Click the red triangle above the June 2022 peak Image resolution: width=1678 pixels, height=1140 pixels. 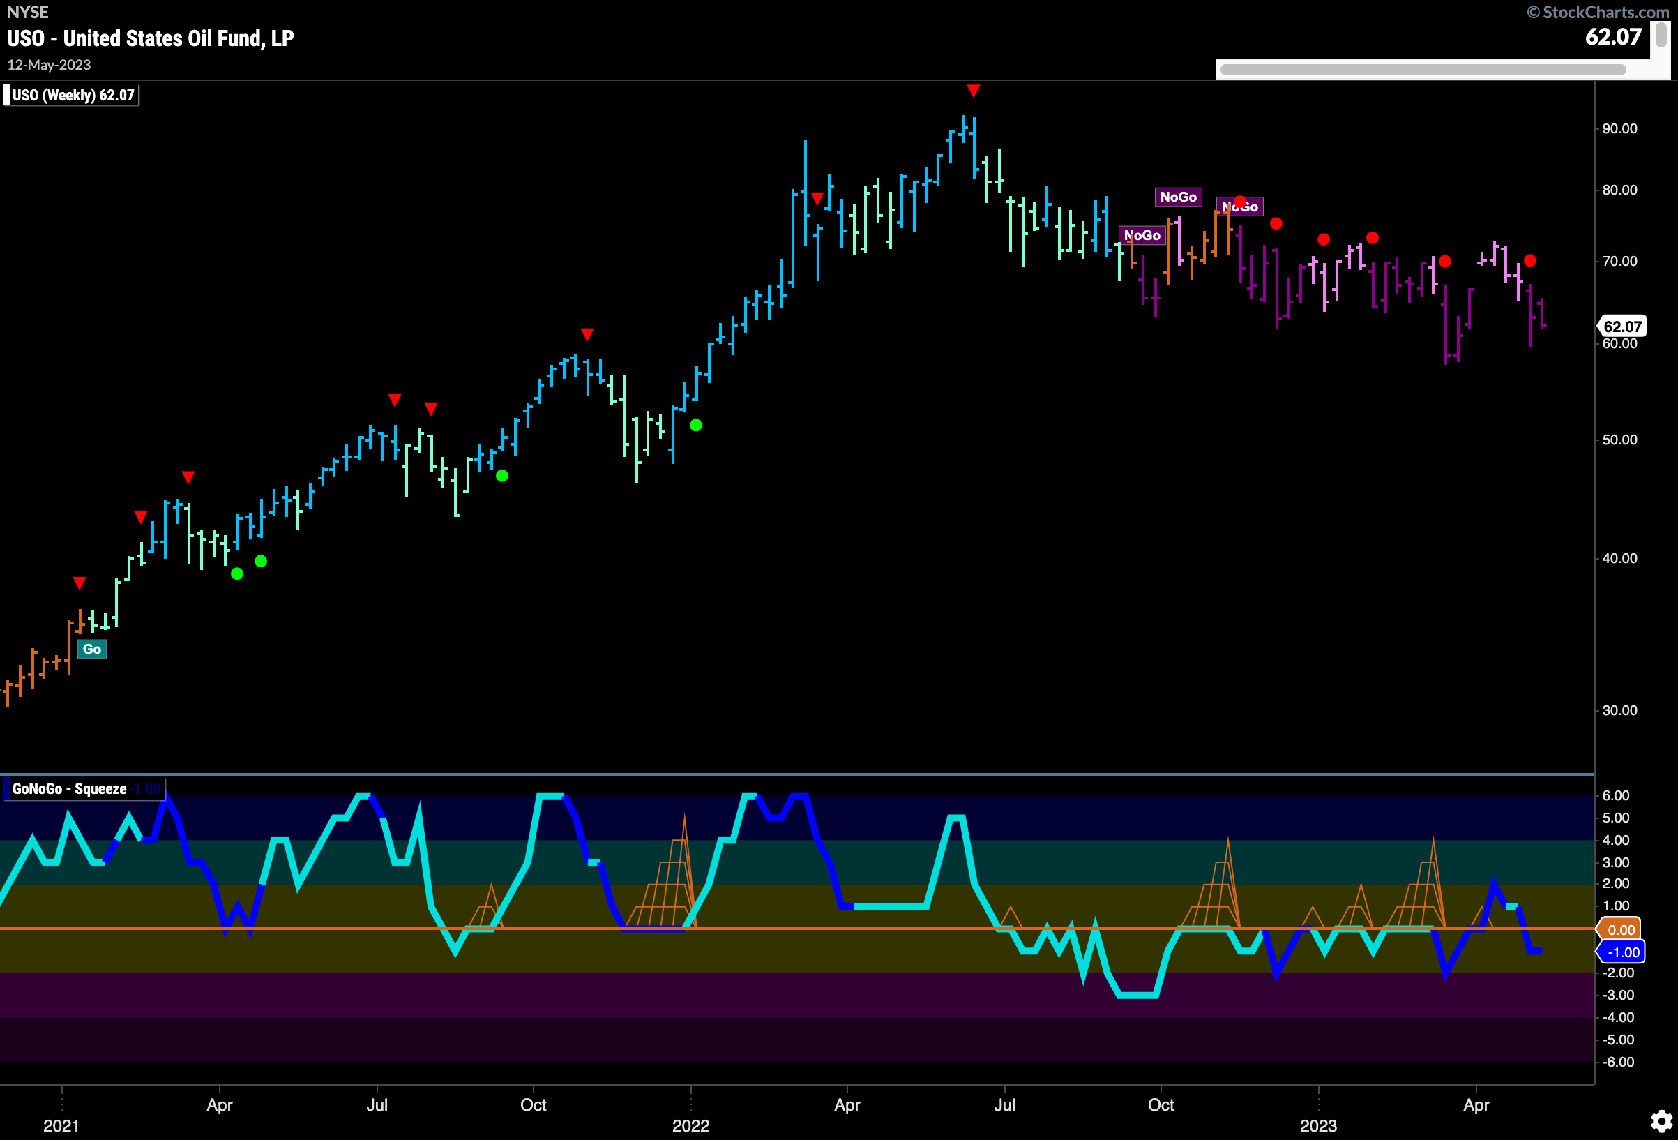click(x=974, y=91)
